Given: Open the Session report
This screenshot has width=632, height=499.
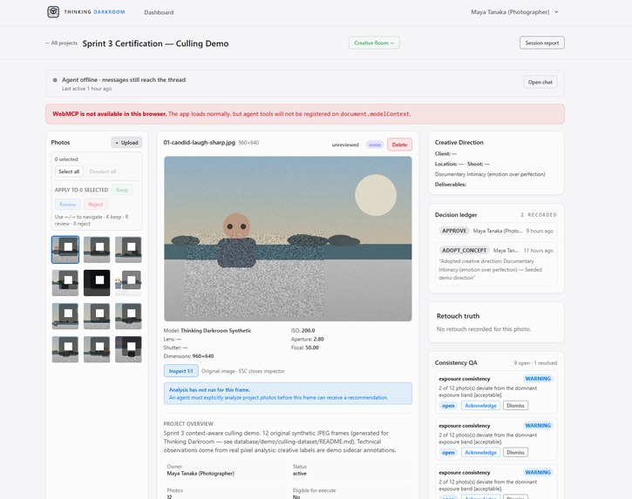Looking at the screenshot, I should 541,43.
